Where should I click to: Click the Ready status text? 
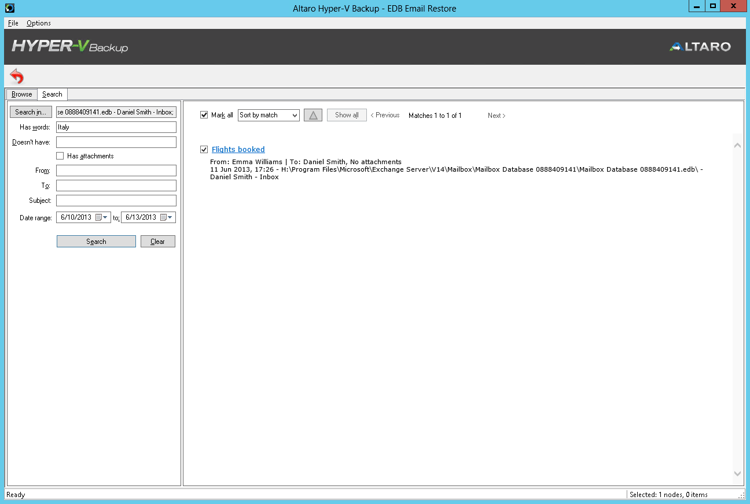(16, 495)
